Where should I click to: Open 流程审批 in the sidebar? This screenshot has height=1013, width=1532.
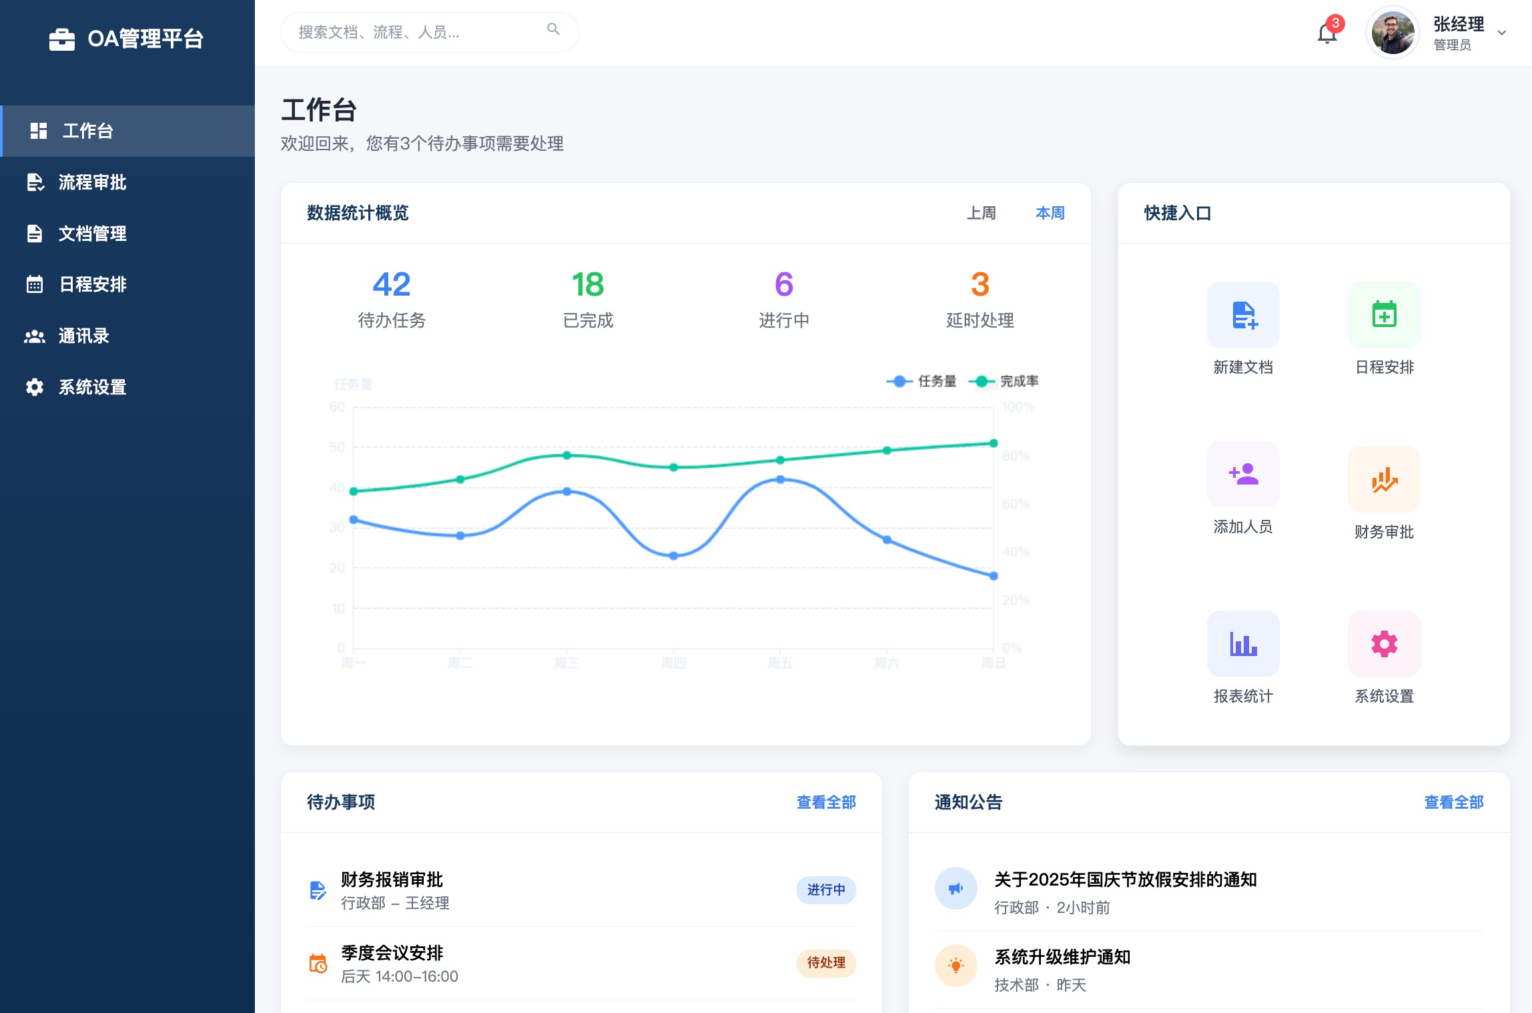pos(92,182)
